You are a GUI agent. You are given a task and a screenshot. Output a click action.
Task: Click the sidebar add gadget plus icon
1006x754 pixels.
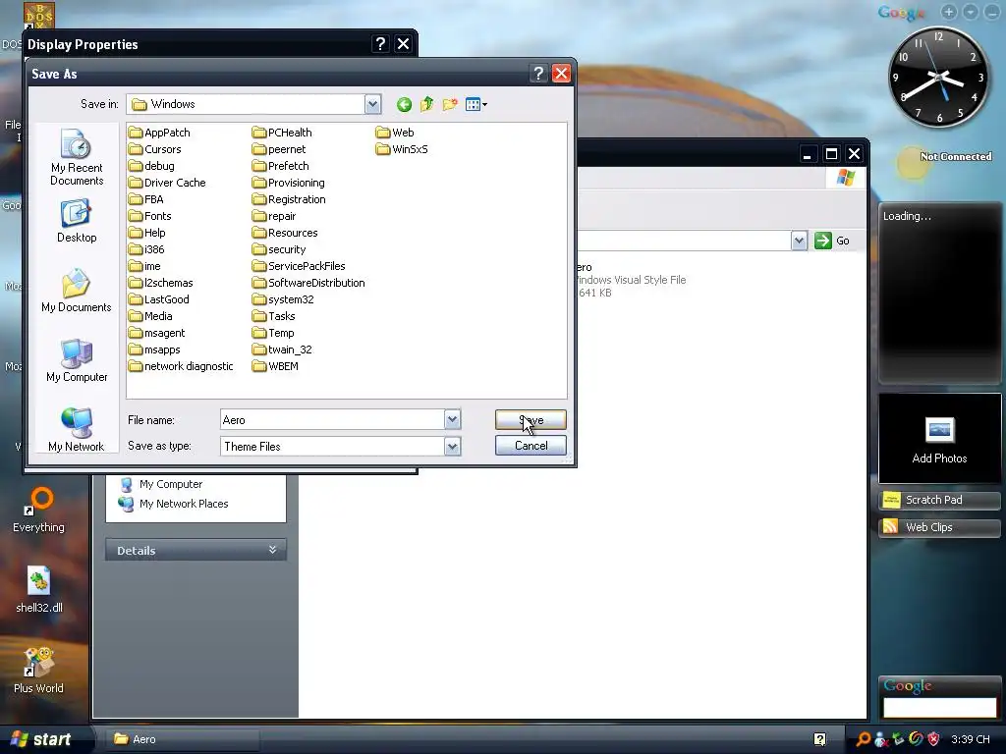click(949, 12)
